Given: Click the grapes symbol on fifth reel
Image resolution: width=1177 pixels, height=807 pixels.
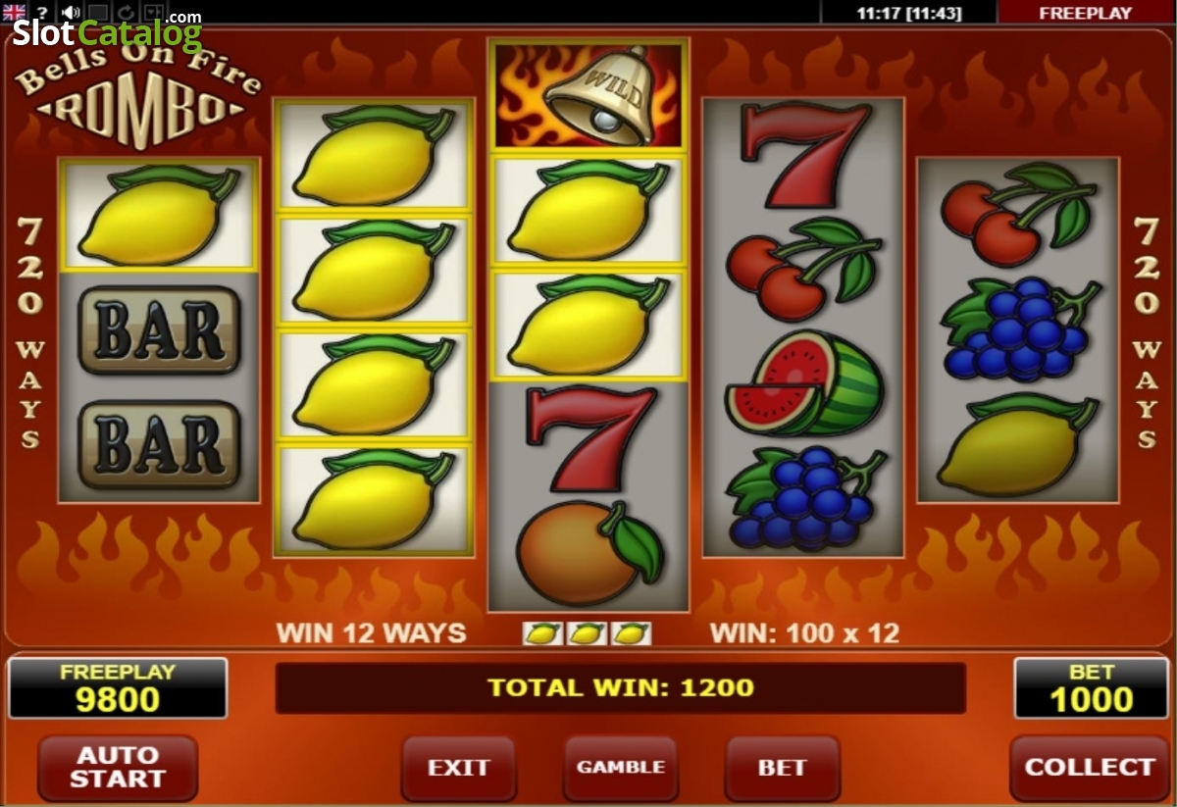Looking at the screenshot, I should (1017, 328).
